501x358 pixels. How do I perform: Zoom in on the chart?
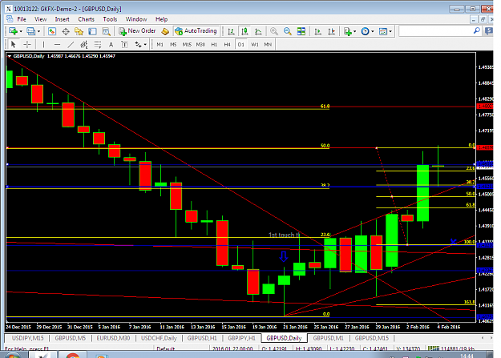[x=274, y=31]
